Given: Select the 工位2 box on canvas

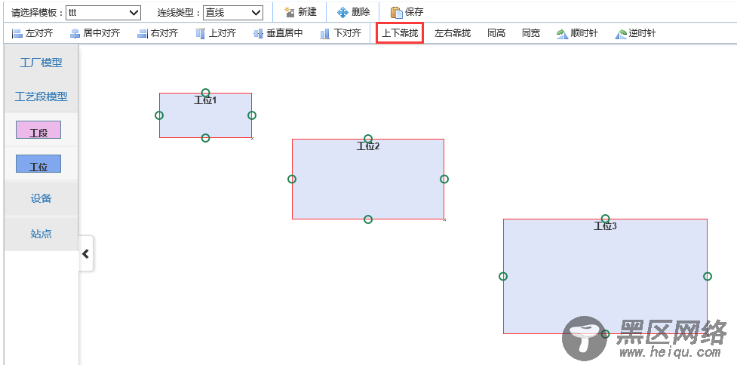Looking at the screenshot, I should (368, 179).
